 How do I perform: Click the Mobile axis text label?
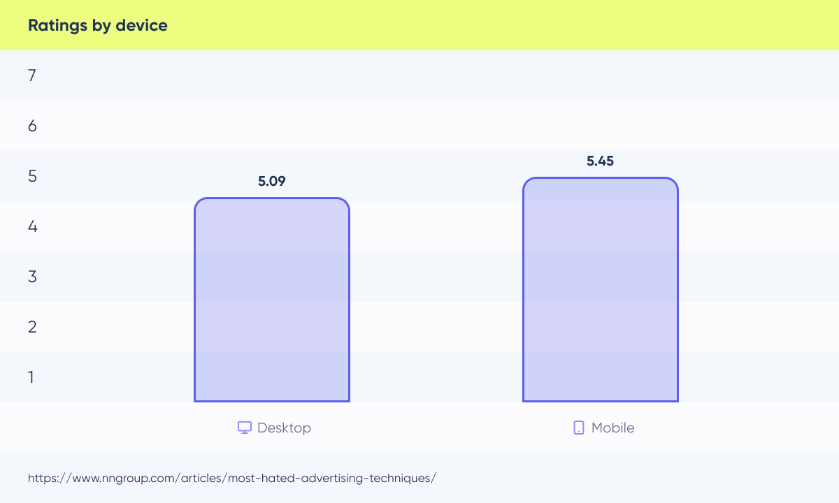click(x=612, y=428)
